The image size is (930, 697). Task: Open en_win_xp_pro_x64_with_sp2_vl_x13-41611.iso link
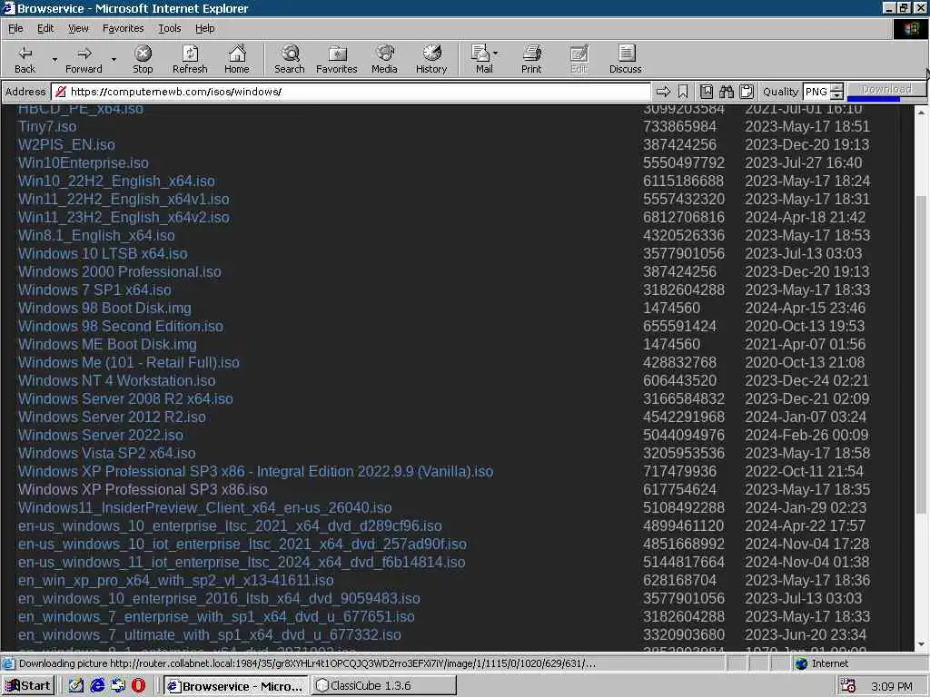coord(175,580)
